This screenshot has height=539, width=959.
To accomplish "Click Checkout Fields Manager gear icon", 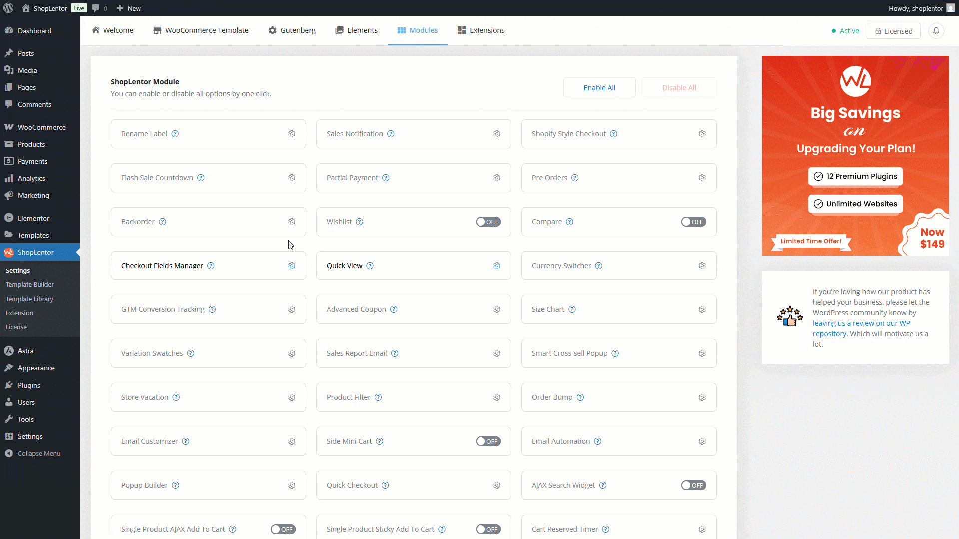I will pyautogui.click(x=292, y=266).
